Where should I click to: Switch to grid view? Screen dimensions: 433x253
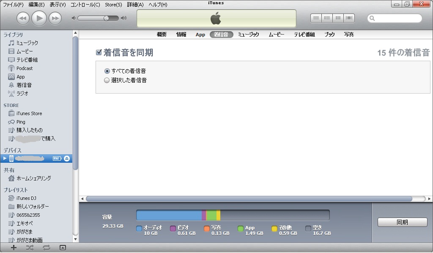[338, 18]
